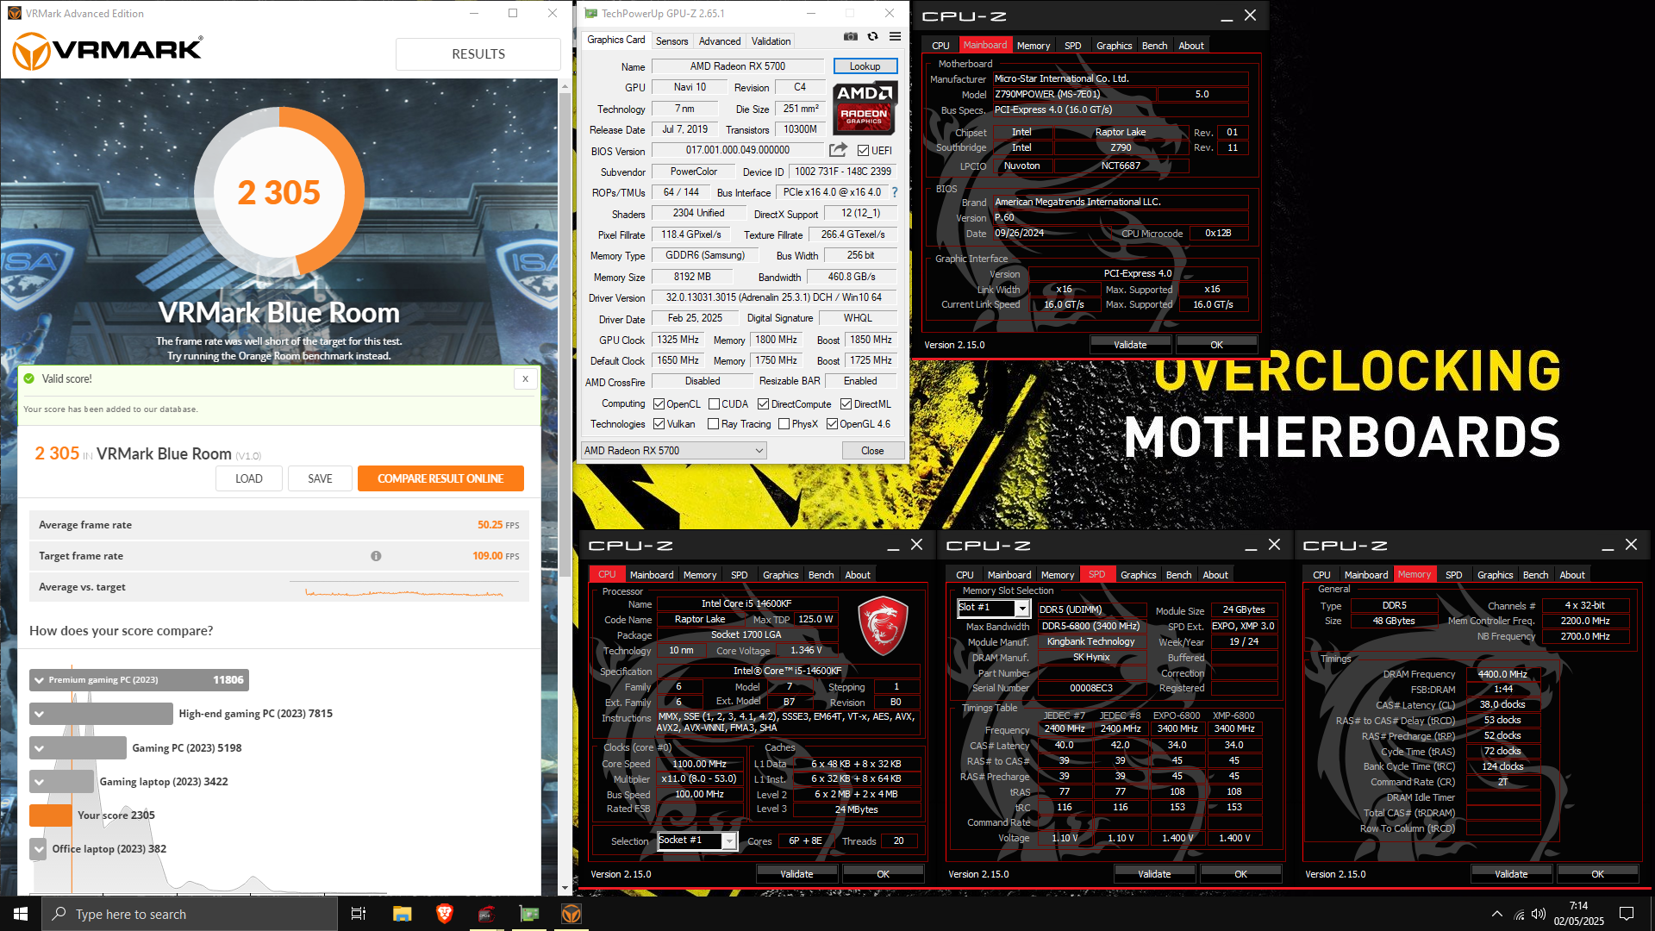The image size is (1655, 931).
Task: Expand the Premium gaming PC (2023) entry
Action: (x=39, y=680)
